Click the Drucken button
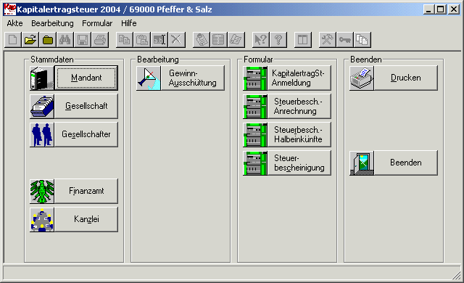The height and width of the screenshot is (283, 464). pyautogui.click(x=406, y=78)
